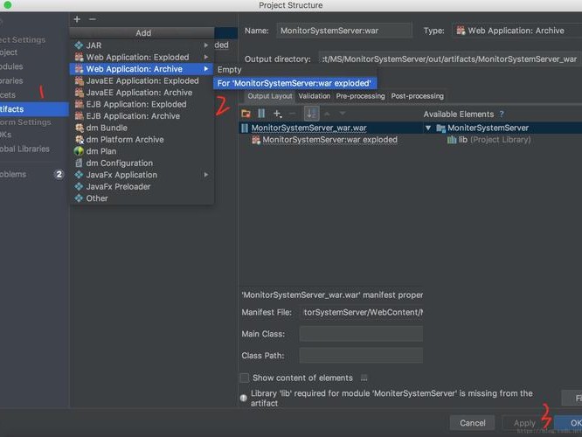Click the Problems count badge 2
Viewport: 582px width, 437px height.
[59, 174]
